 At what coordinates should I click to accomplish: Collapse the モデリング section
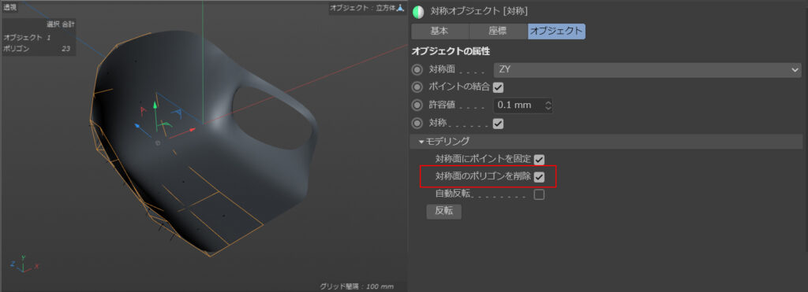click(444, 141)
